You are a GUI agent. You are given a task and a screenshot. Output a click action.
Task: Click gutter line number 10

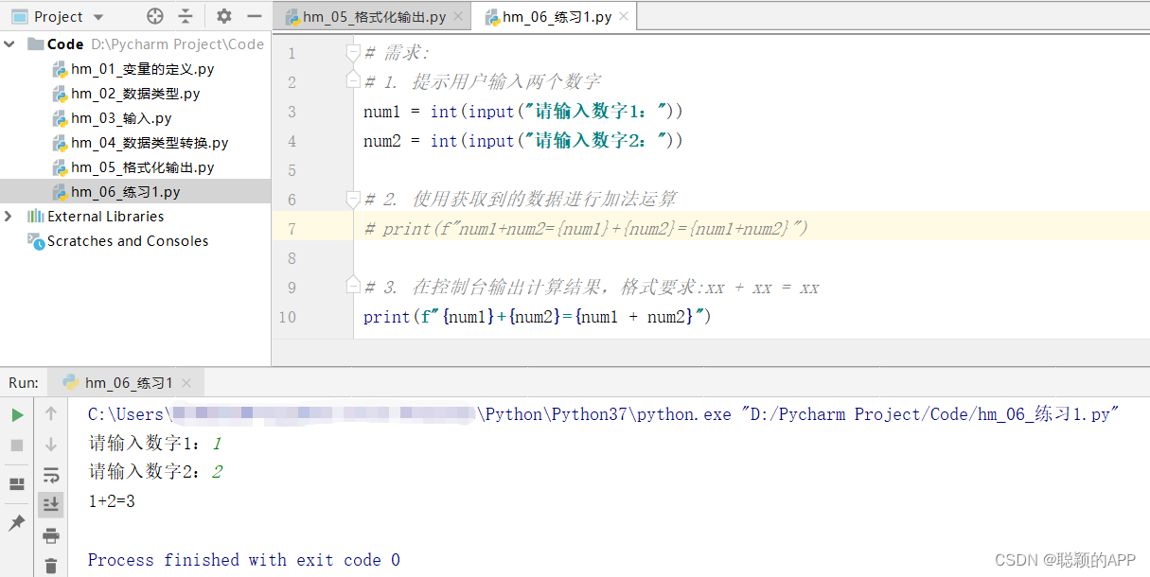click(x=288, y=317)
